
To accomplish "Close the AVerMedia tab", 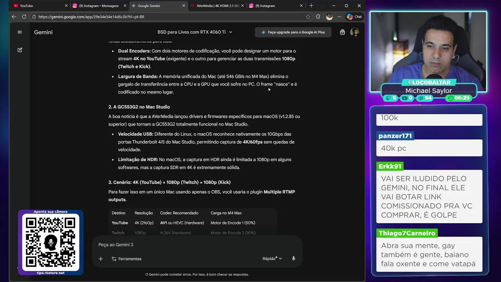I will tap(243, 6).
